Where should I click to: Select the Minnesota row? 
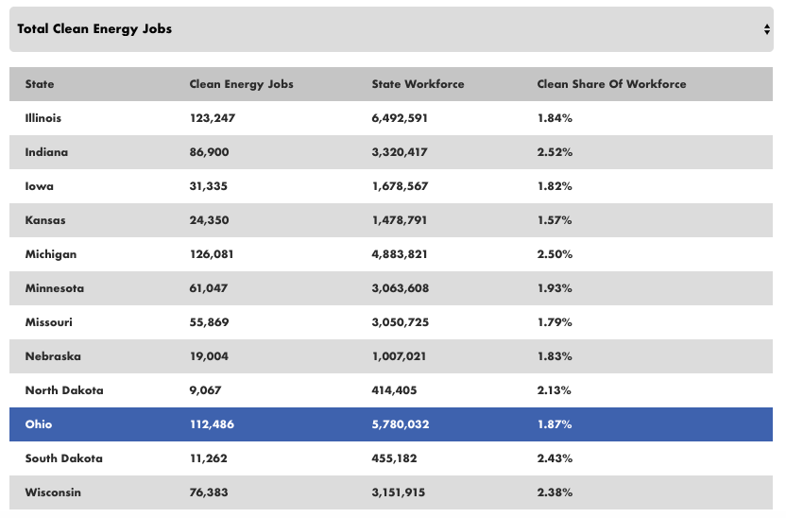coord(54,288)
